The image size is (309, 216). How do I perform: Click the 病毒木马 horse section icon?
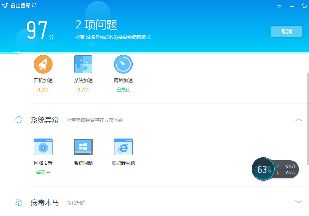tap(19, 202)
